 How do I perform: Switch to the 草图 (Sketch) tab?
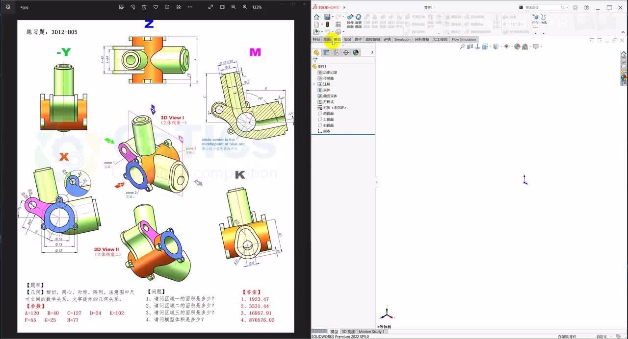tap(327, 39)
